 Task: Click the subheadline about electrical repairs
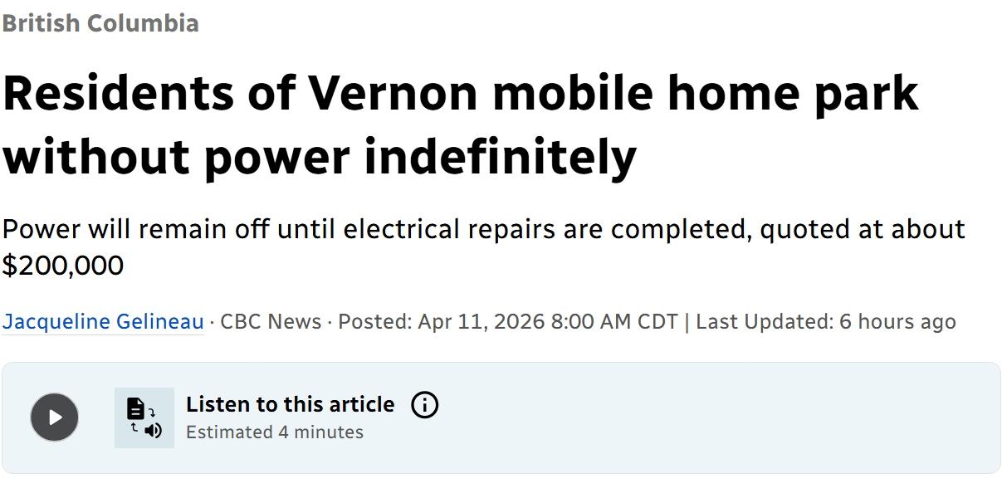[x=483, y=247]
